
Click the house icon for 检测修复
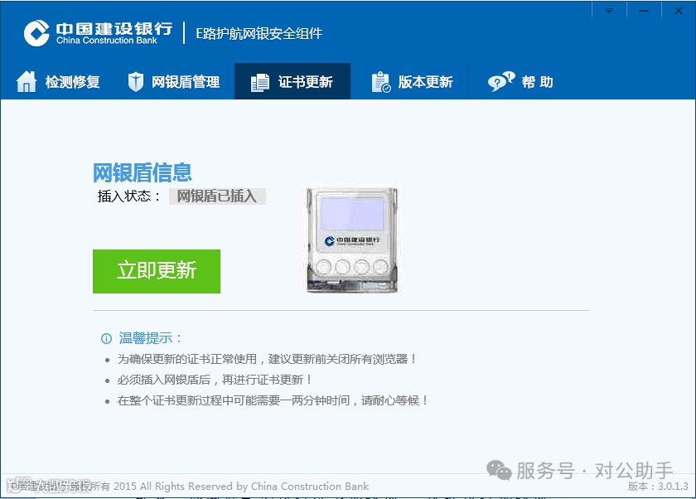click(x=27, y=82)
